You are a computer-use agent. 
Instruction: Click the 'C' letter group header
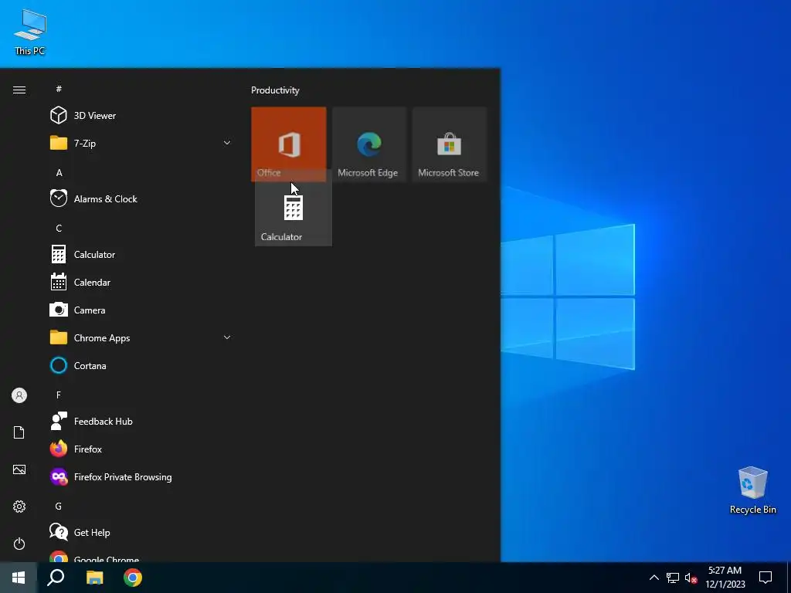click(59, 229)
